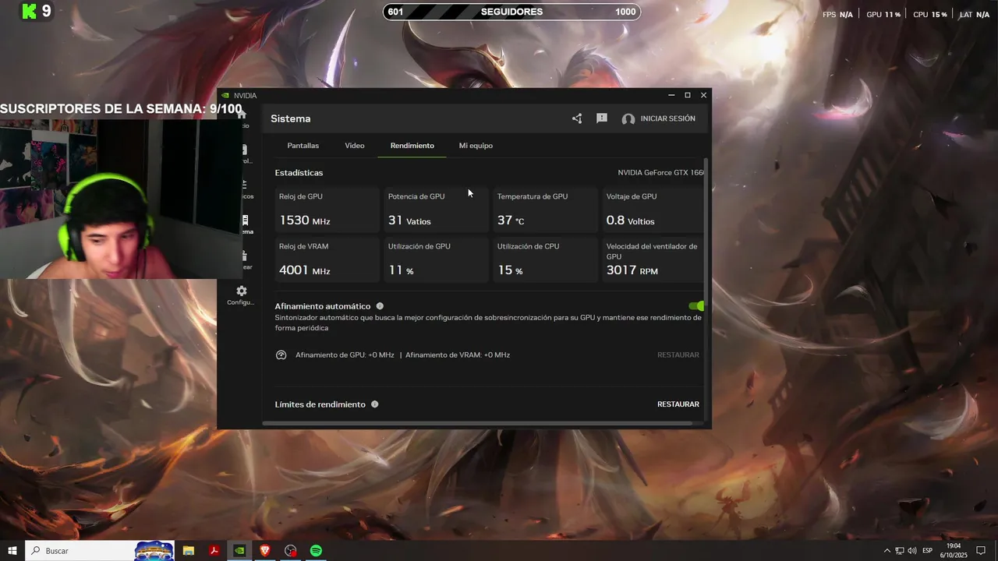The width and height of the screenshot is (998, 561).
Task: Click RESTAURAR for Límites de rendimiento
Action: [678, 404]
